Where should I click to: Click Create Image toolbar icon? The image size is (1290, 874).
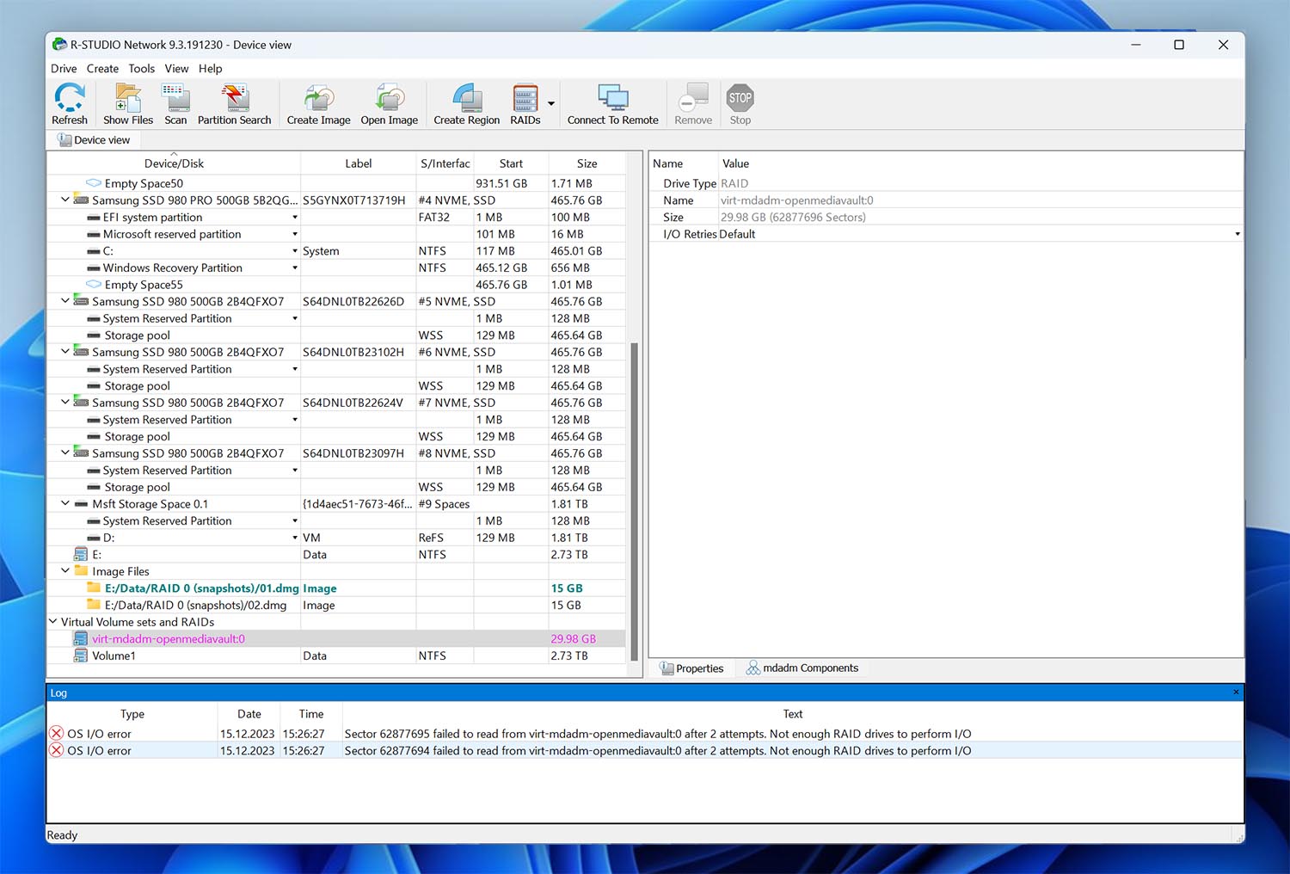point(318,105)
